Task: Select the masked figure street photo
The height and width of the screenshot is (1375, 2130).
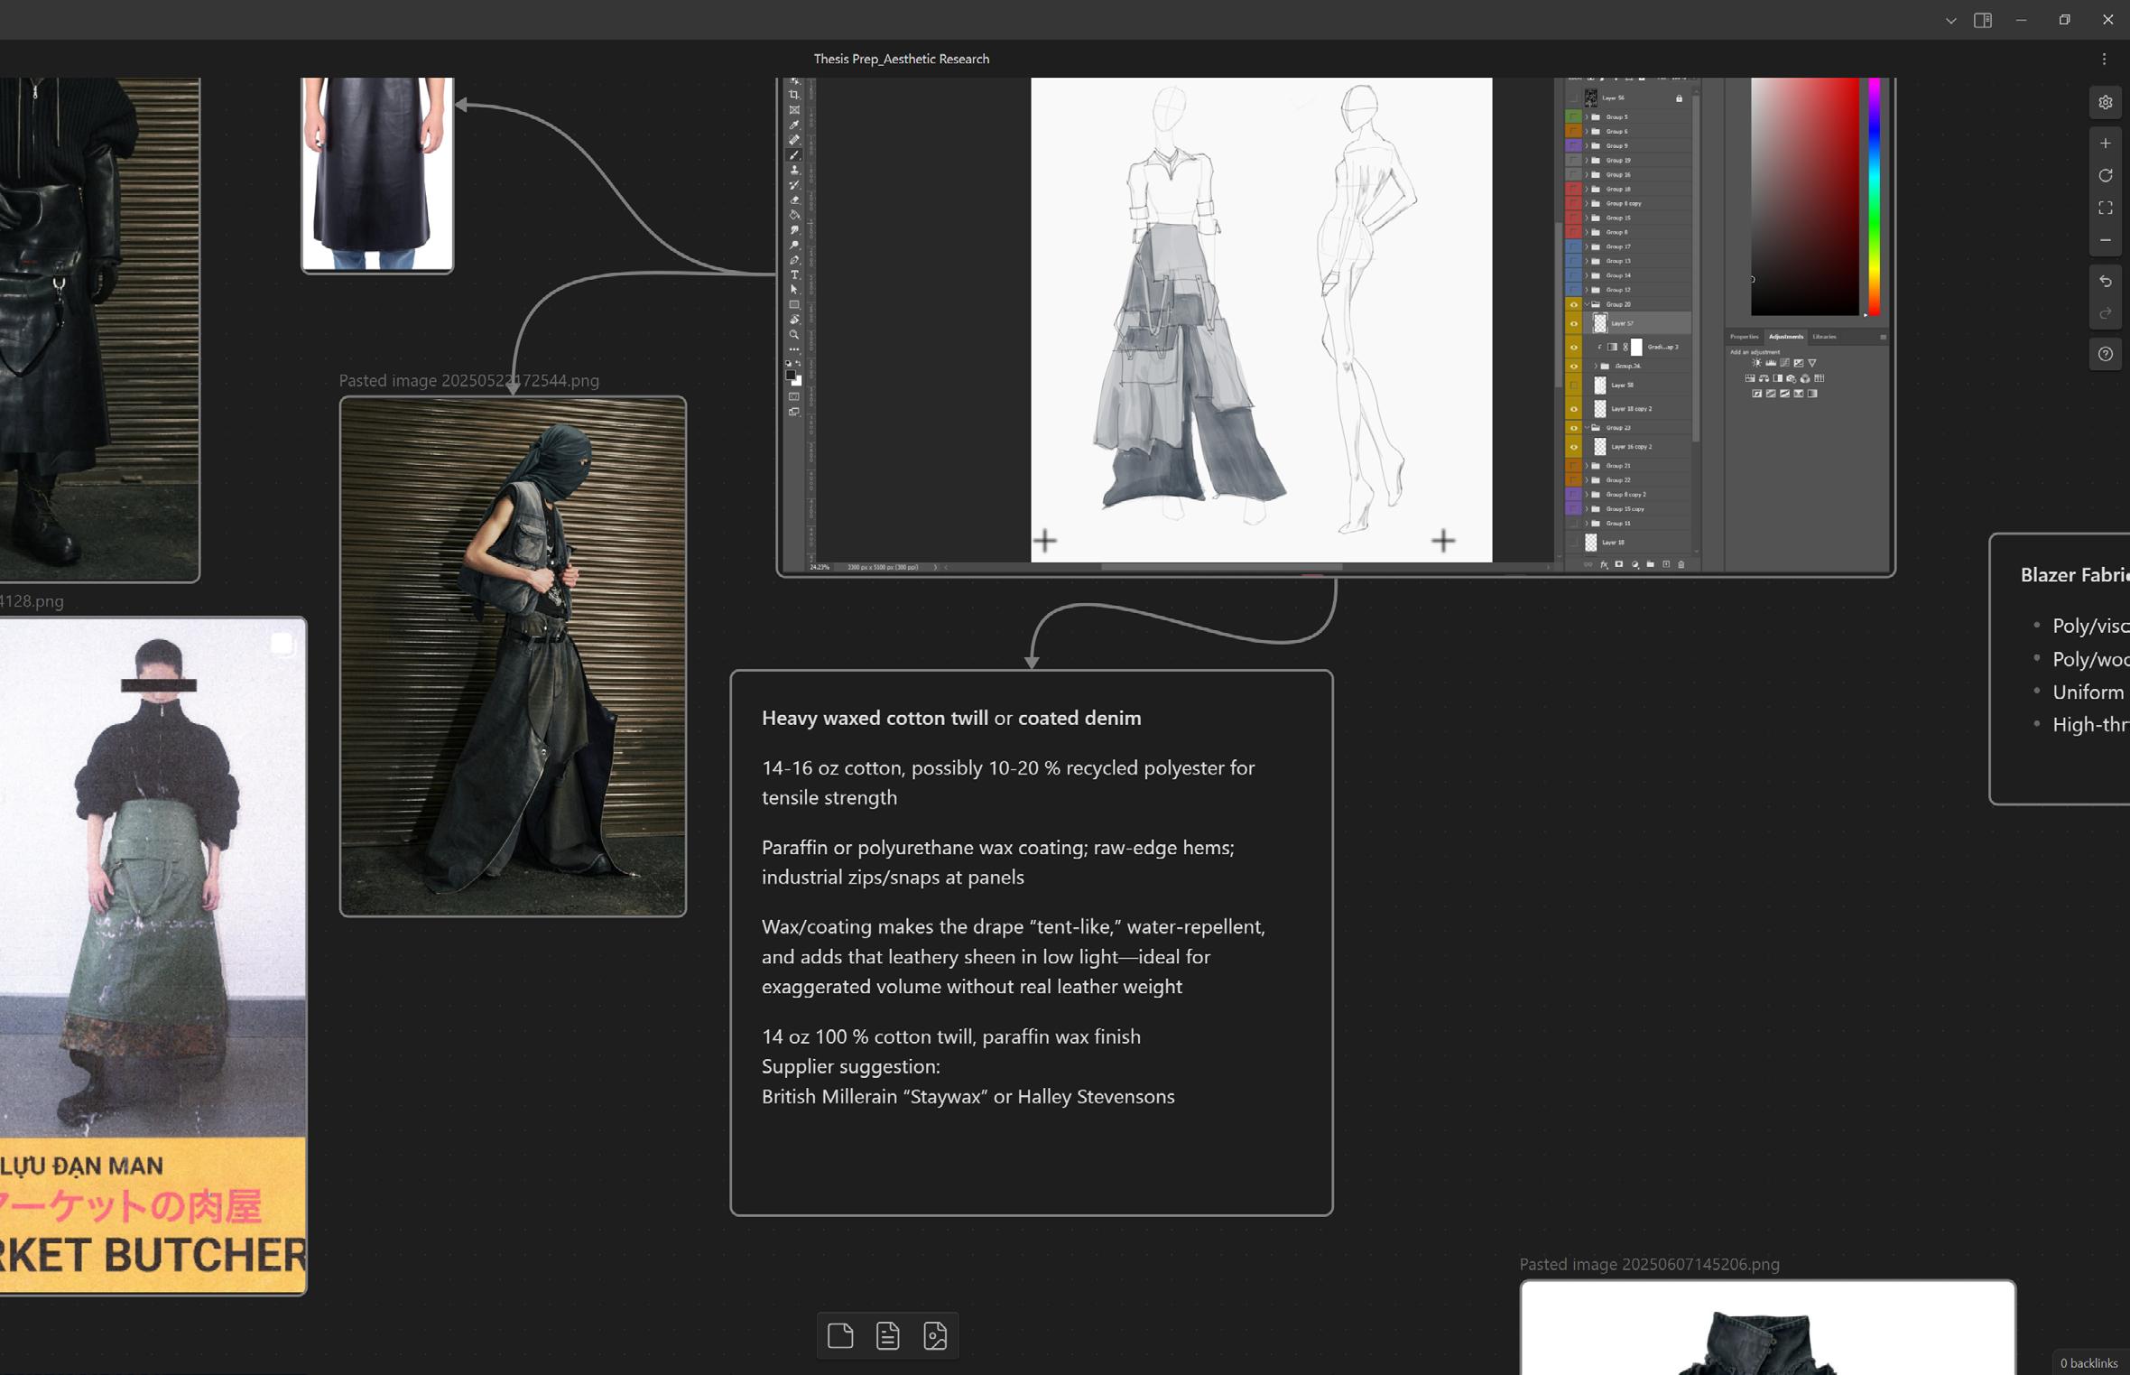Action: 512,656
